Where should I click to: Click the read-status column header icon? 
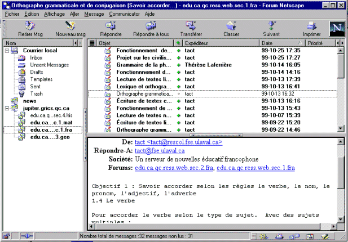click(x=178, y=43)
